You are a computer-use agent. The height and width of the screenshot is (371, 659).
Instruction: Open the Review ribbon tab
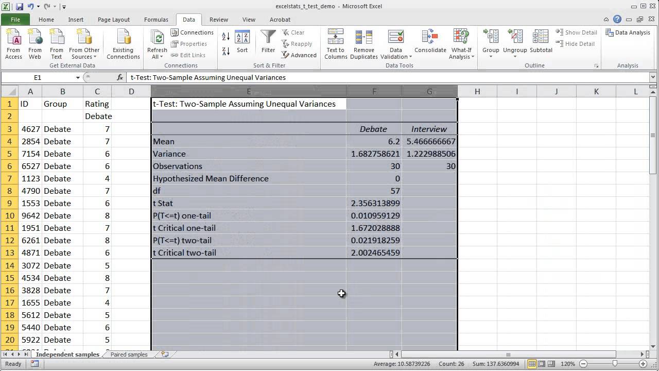tap(219, 20)
